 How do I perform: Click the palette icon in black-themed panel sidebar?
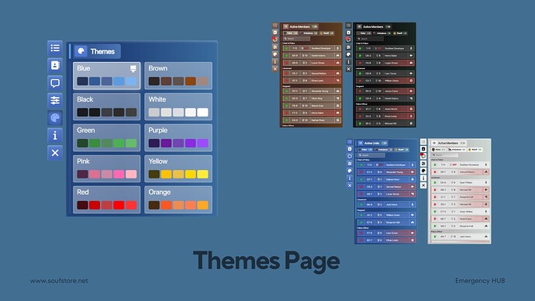[x=348, y=54]
